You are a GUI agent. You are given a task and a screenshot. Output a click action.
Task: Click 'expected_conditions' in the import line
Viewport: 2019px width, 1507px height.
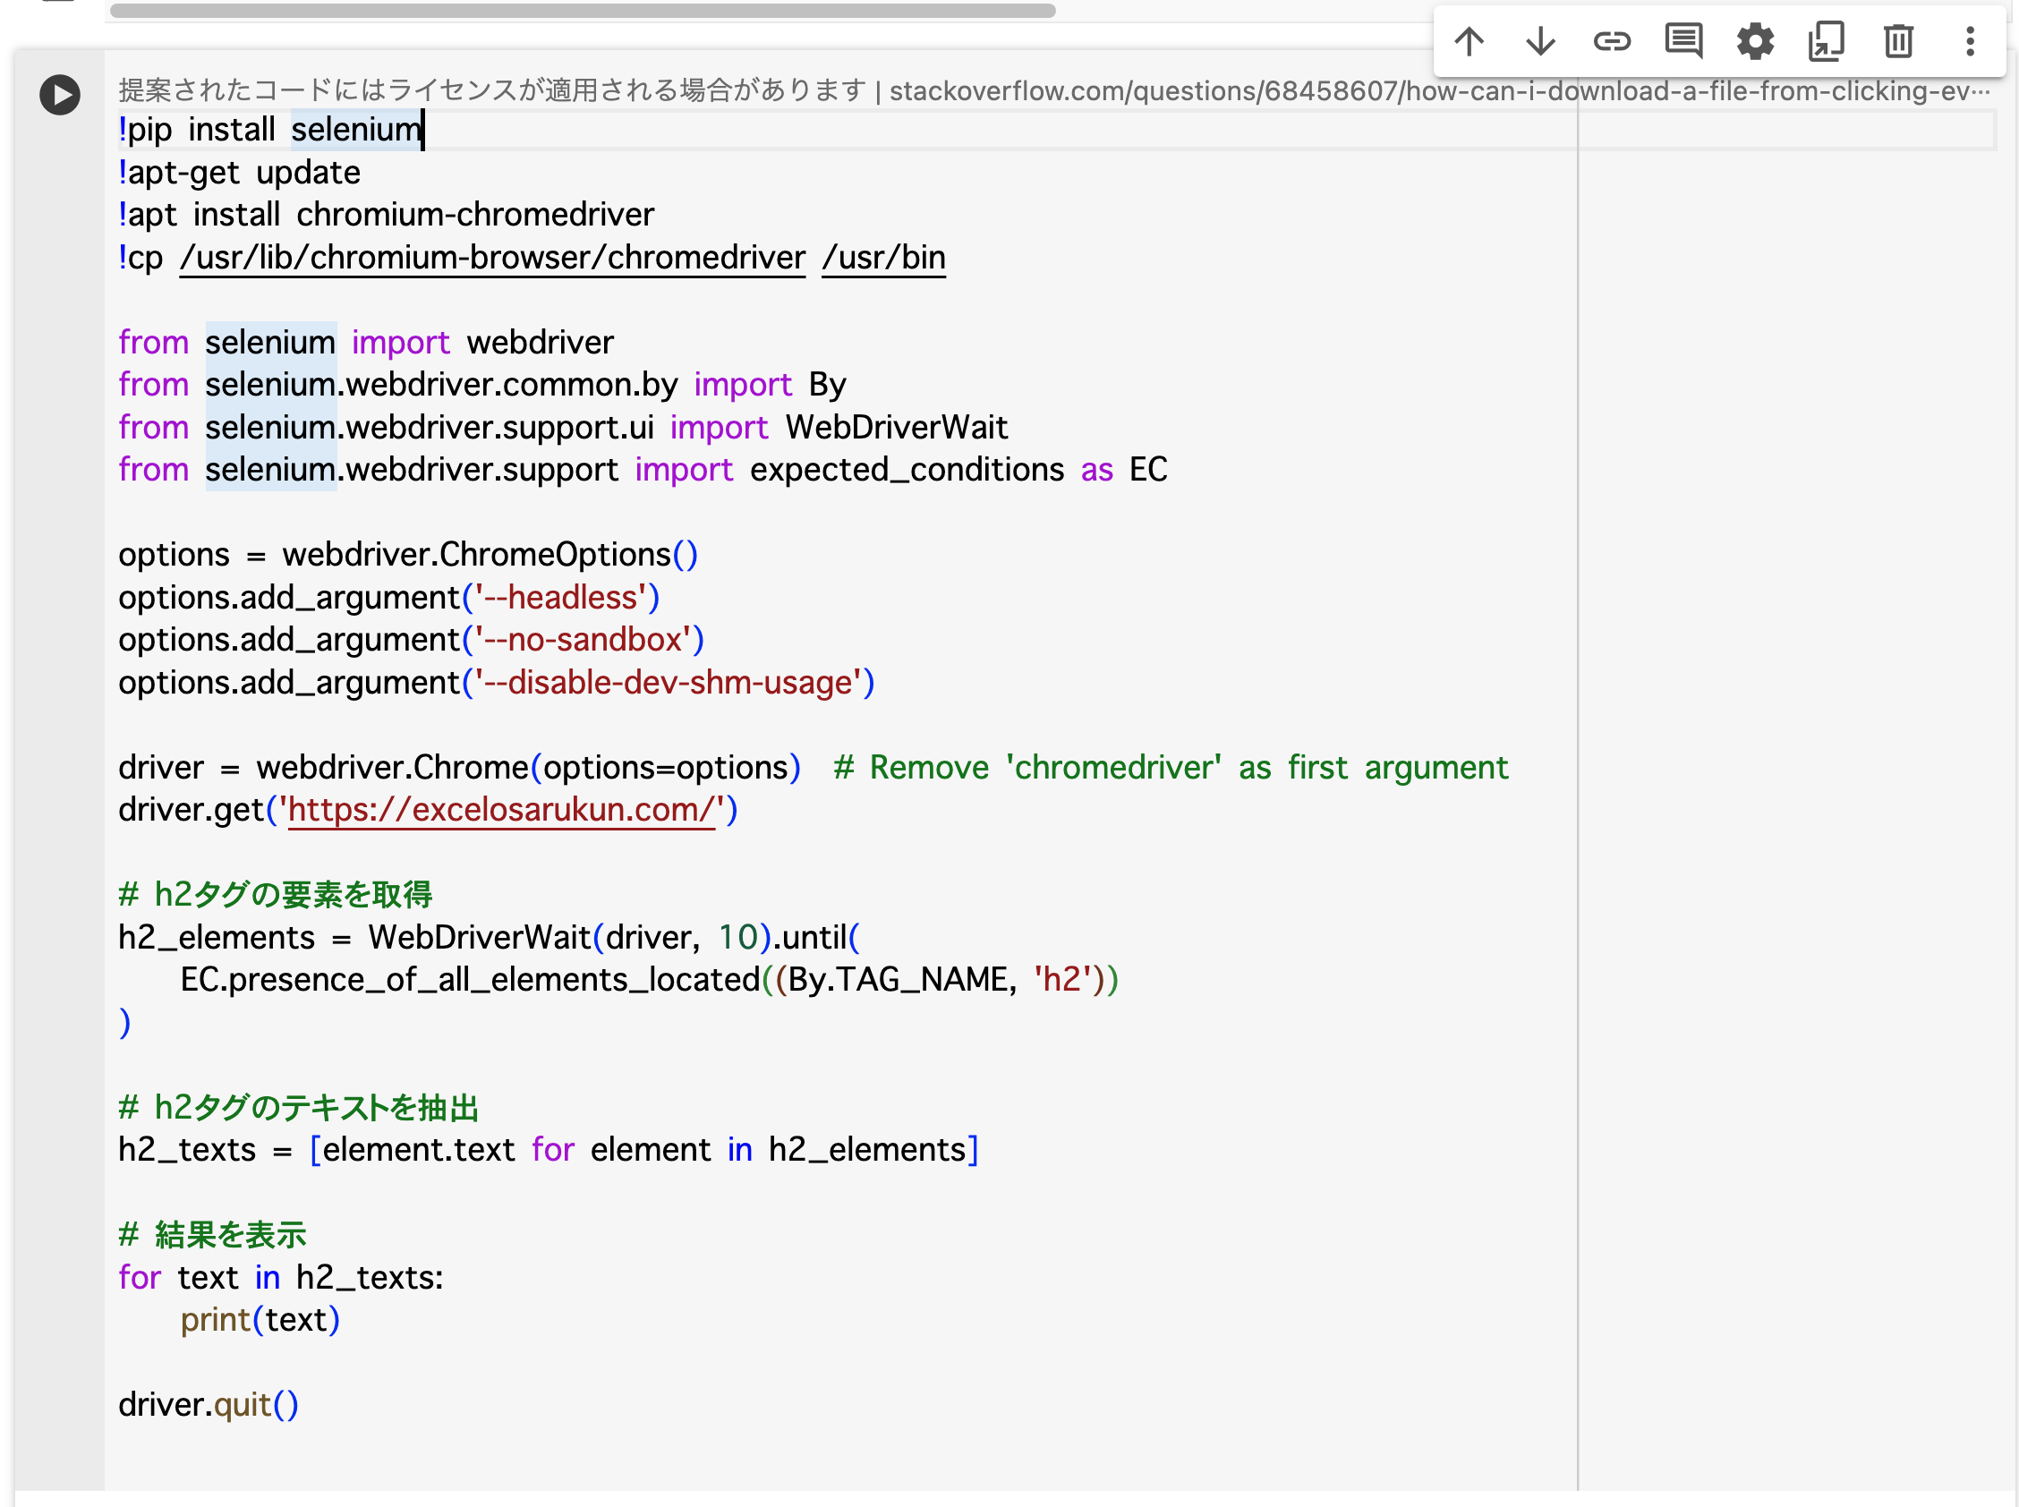[x=907, y=470]
